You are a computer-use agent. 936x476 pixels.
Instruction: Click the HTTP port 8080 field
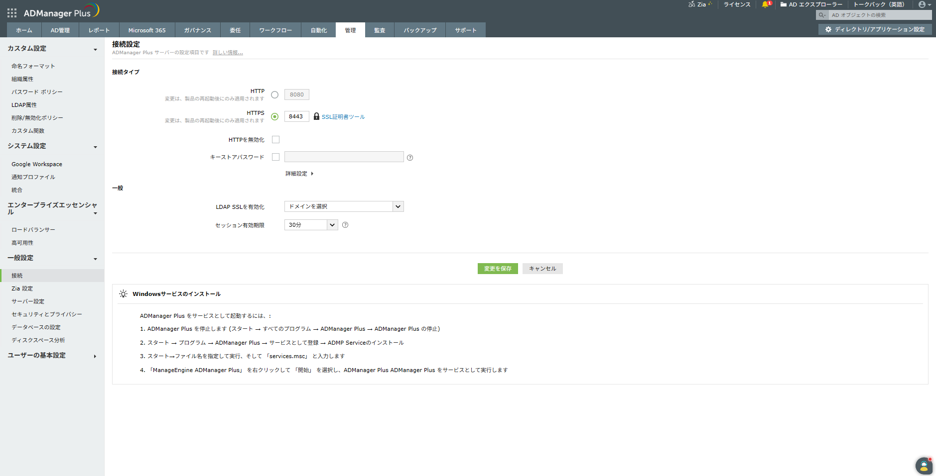pos(297,95)
